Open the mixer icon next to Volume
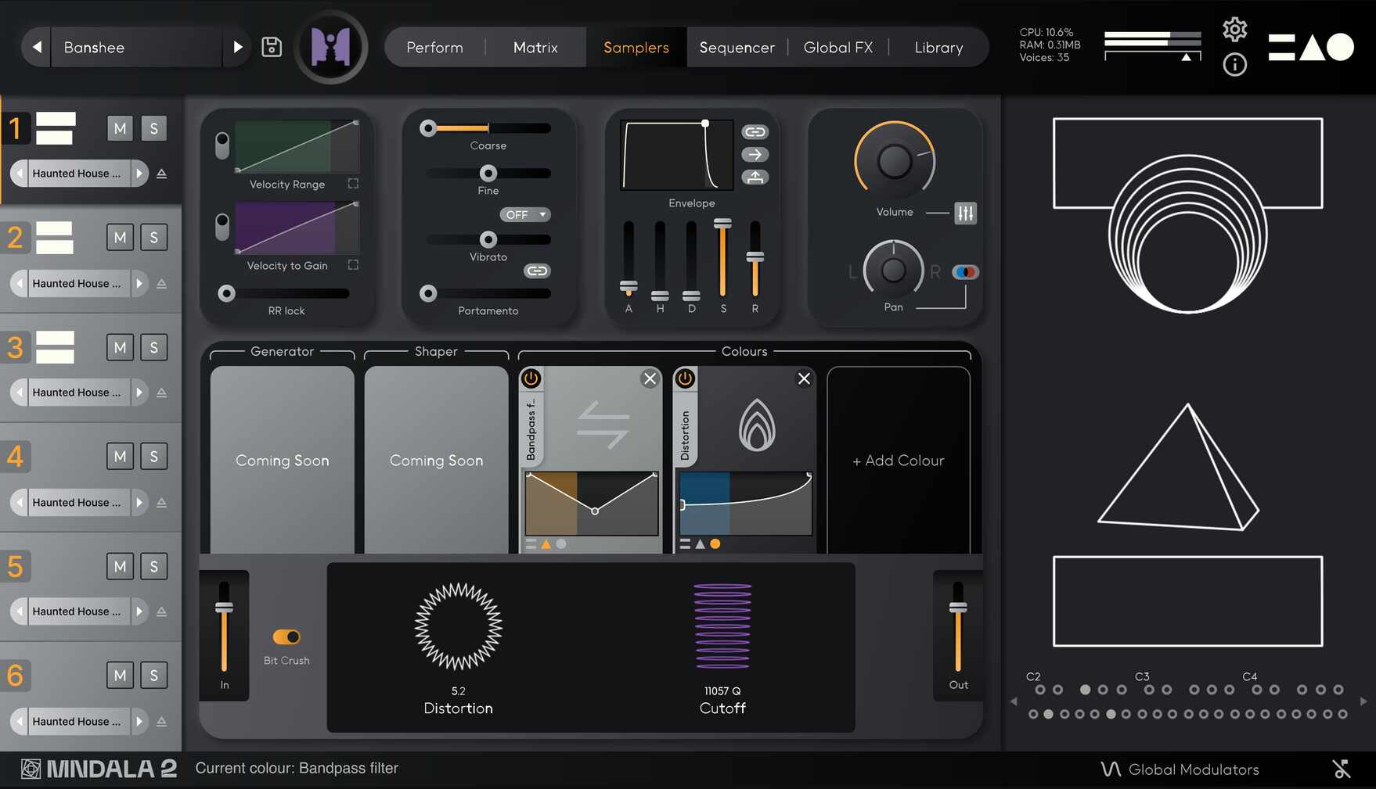Image resolution: width=1376 pixels, height=789 pixels. [966, 212]
